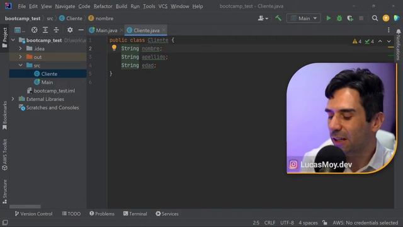This screenshot has width=403, height=227.
Task: Run the Main configuration
Action: coord(328,18)
